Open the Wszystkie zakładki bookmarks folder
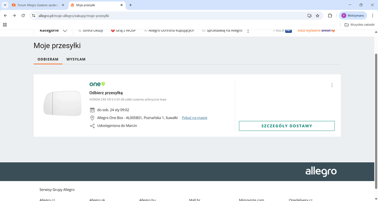 (x=359, y=25)
